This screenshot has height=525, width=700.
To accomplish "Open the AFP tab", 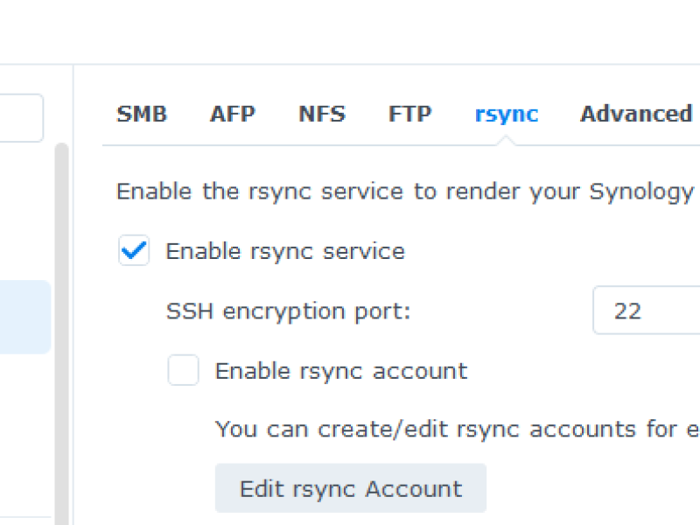I will click(x=233, y=114).
